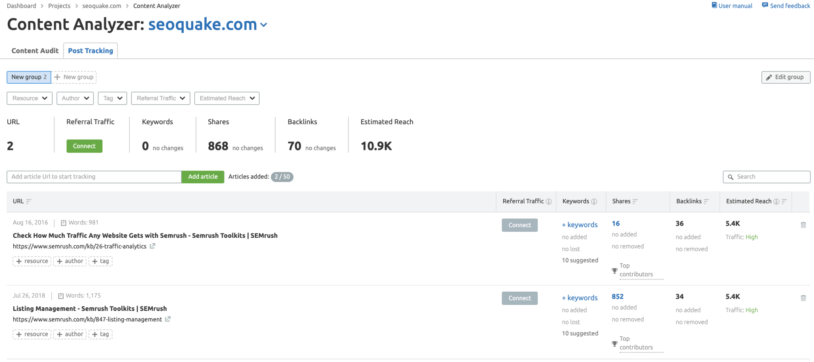Add a tag to Listing Management article
Viewport: 814px width, 362px height.
click(100, 334)
